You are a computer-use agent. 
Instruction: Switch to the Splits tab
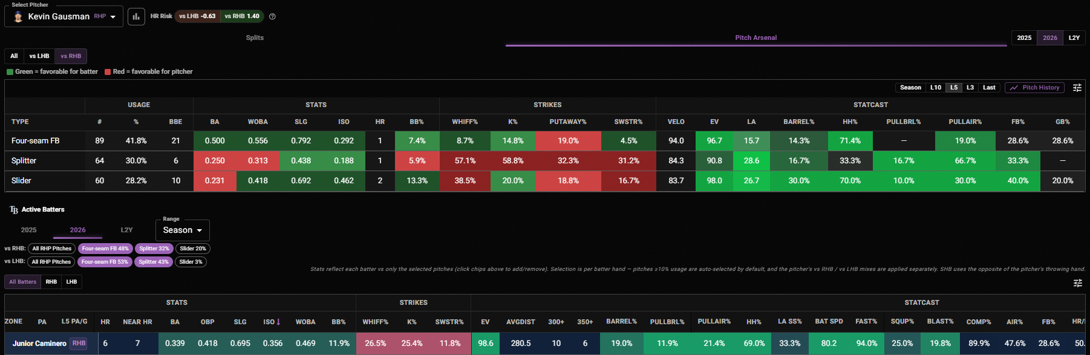pyautogui.click(x=255, y=37)
